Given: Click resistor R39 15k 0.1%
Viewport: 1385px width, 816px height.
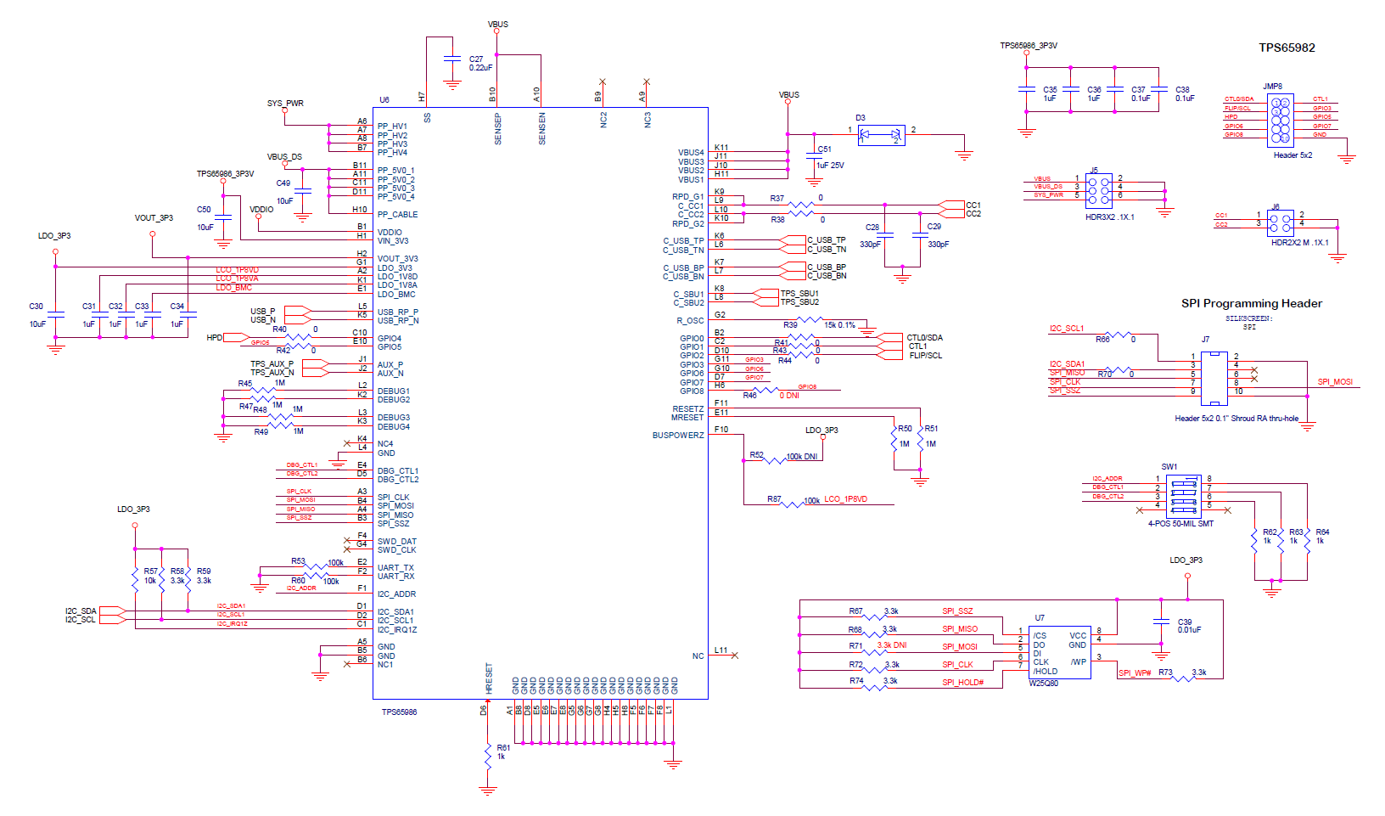Looking at the screenshot, I should [810, 321].
